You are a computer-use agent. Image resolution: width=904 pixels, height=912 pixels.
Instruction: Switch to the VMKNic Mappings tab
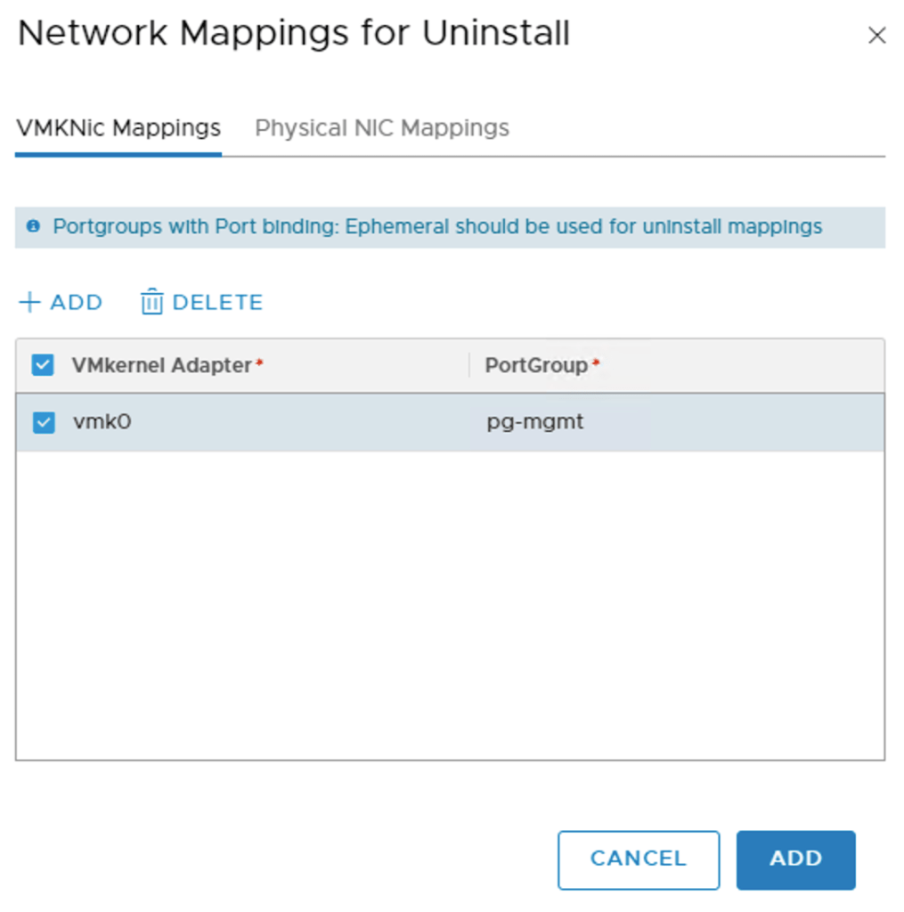pos(118,128)
